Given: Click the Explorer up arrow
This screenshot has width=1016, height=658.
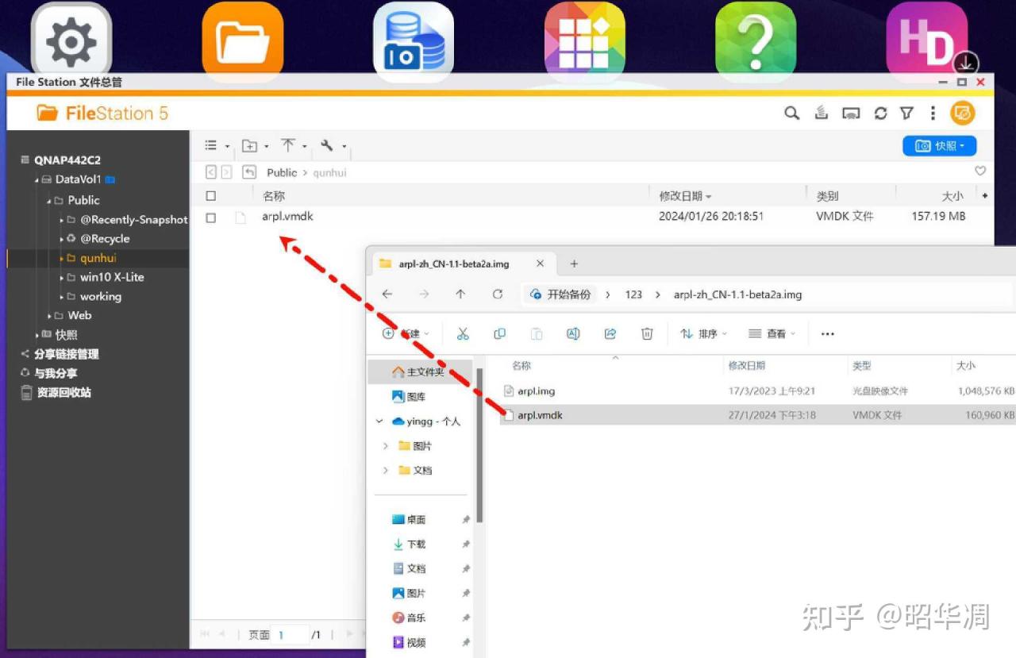Looking at the screenshot, I should (x=460, y=294).
